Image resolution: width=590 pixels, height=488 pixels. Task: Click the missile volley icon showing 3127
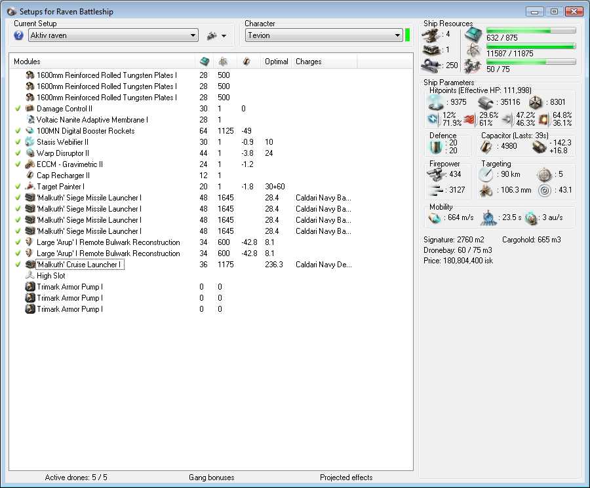point(436,190)
